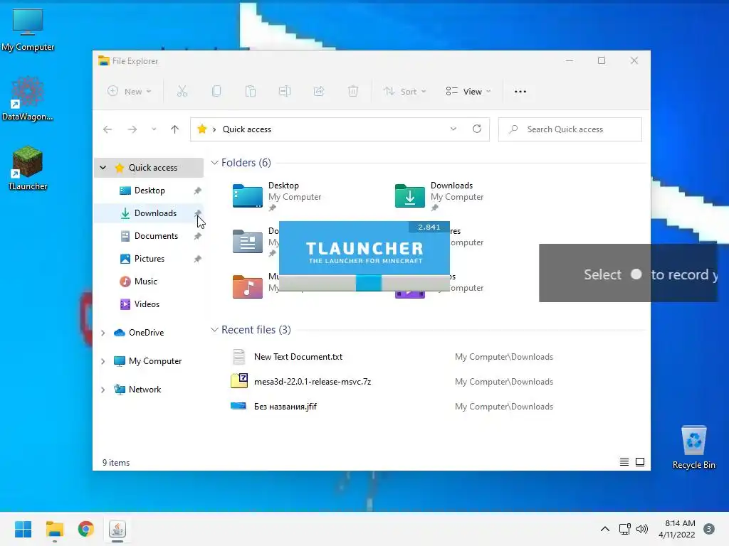Open the View dropdown menu

(468, 92)
